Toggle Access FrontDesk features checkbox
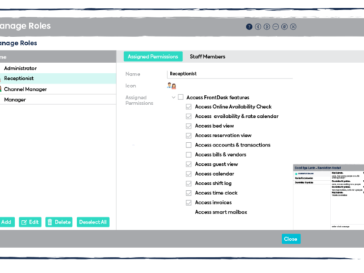The width and height of the screenshot is (364, 273). click(181, 97)
